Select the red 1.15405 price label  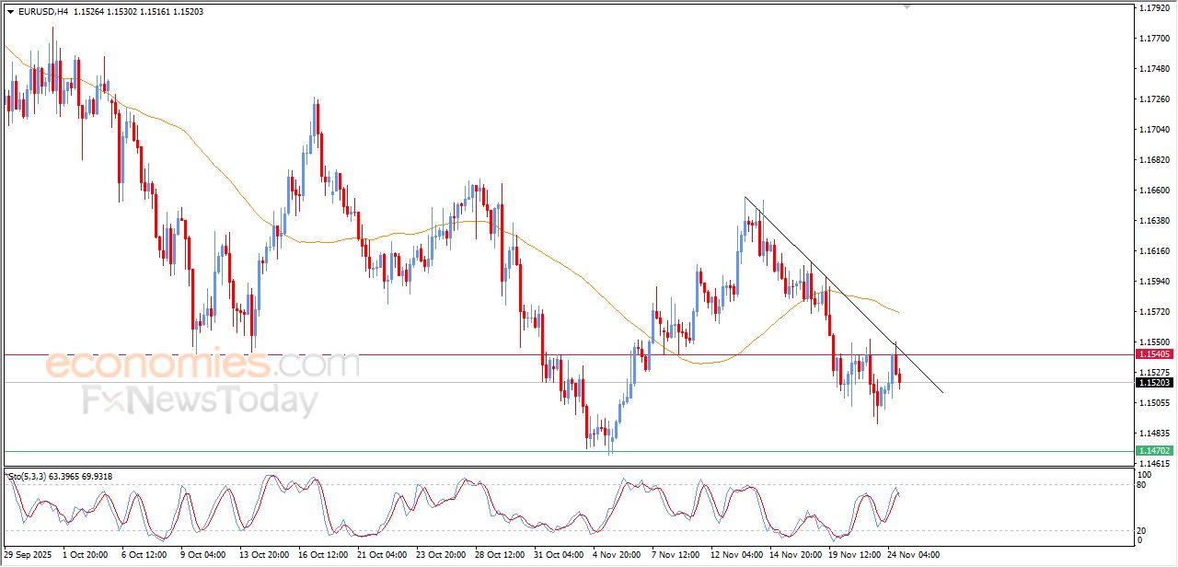coord(1153,354)
